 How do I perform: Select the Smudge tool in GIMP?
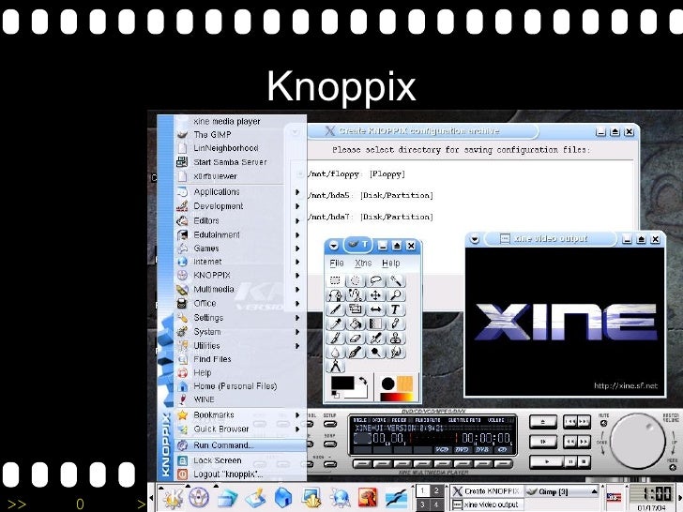point(396,353)
